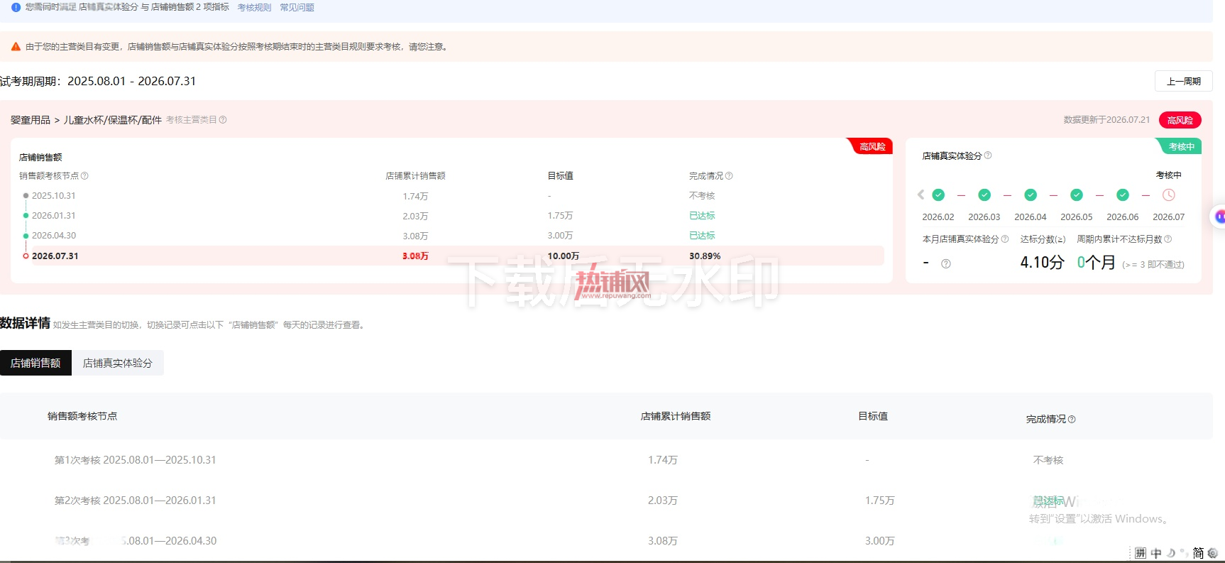Click the left chevron in month timeline
Screen dimensions: 1225x563
tap(921, 195)
